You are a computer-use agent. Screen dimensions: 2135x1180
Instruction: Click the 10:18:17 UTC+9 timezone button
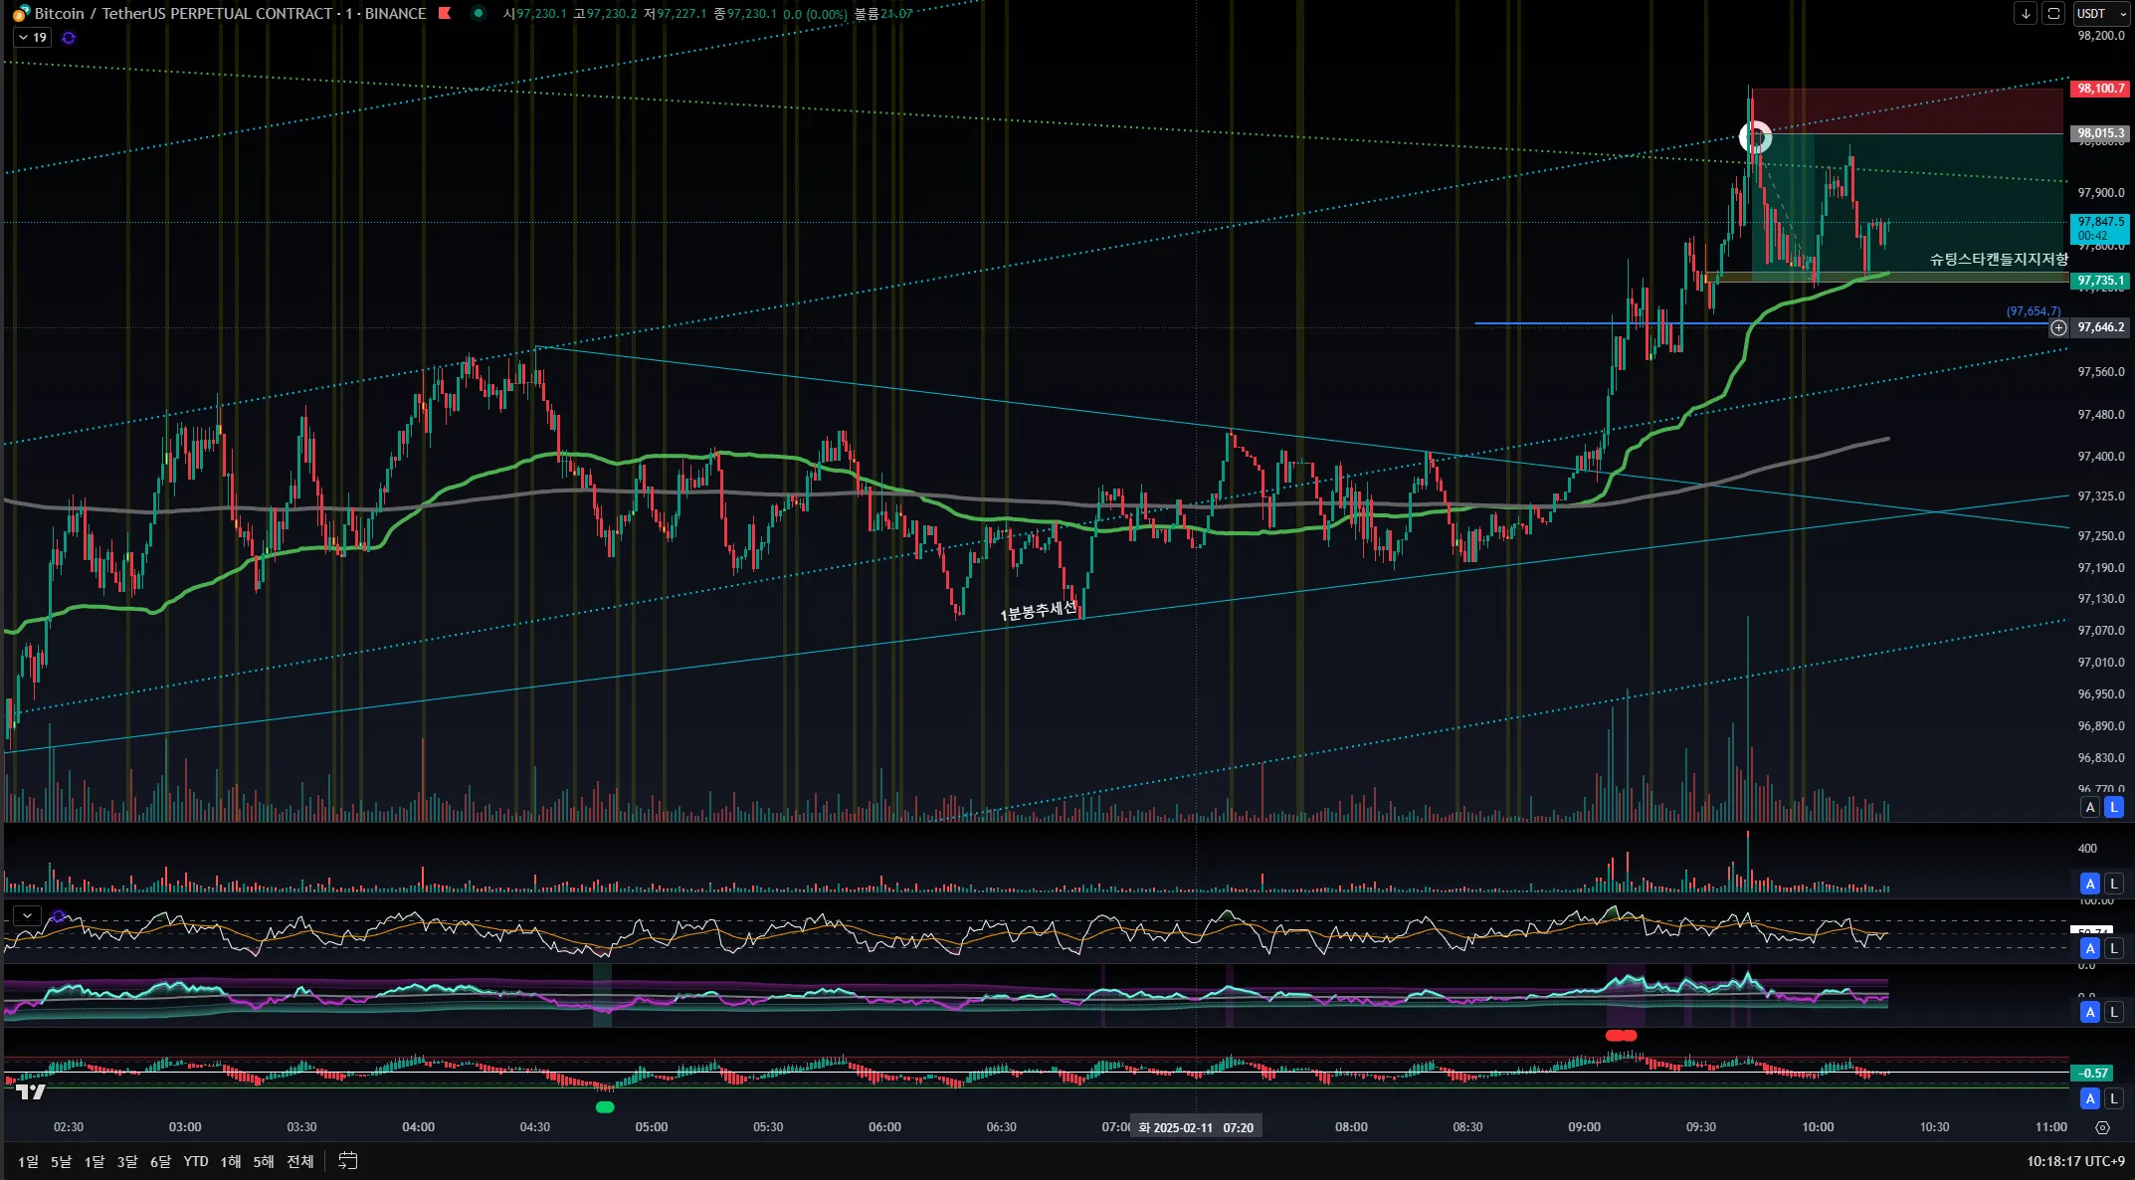[x=2075, y=1161]
